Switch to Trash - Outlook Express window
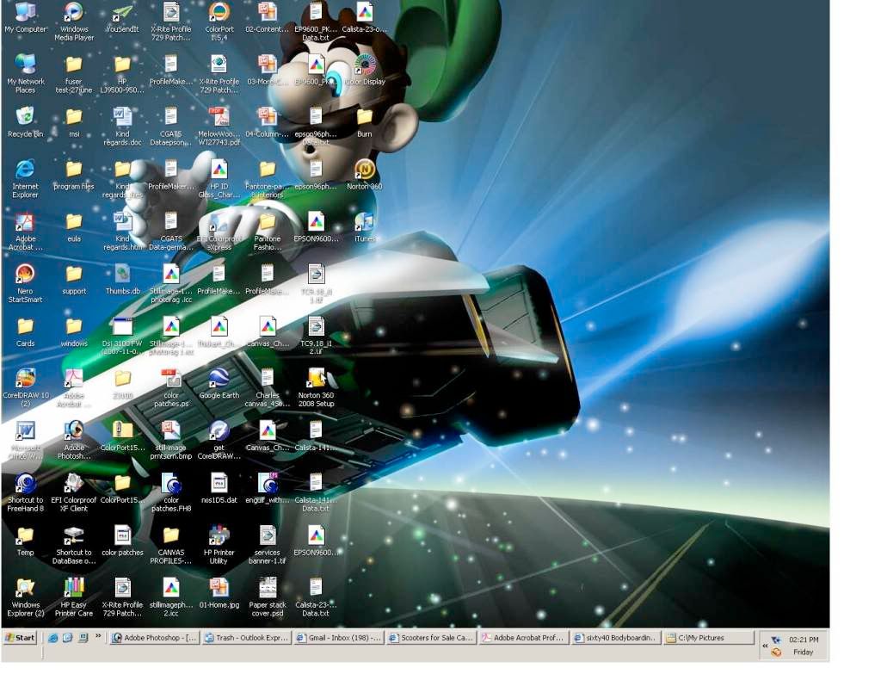The width and height of the screenshot is (881, 674). point(247,638)
